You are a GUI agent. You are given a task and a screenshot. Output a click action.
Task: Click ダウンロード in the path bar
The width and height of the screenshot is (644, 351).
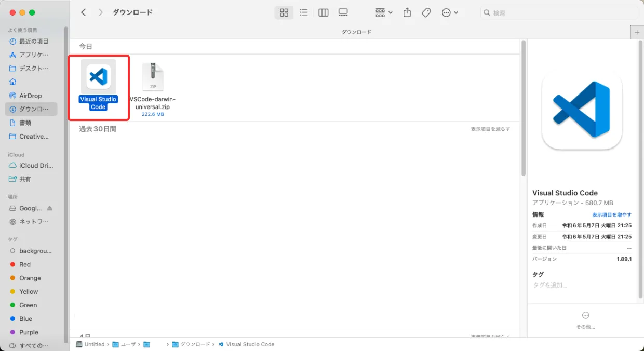[191, 344]
